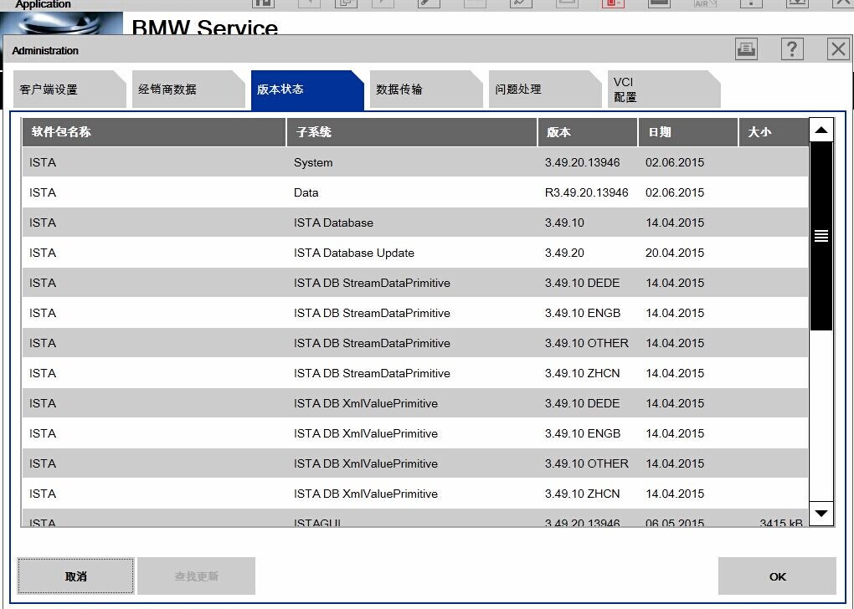Screen dimensions: 854x609
Task: Open the VCI 配置 tab
Action: tap(664, 90)
